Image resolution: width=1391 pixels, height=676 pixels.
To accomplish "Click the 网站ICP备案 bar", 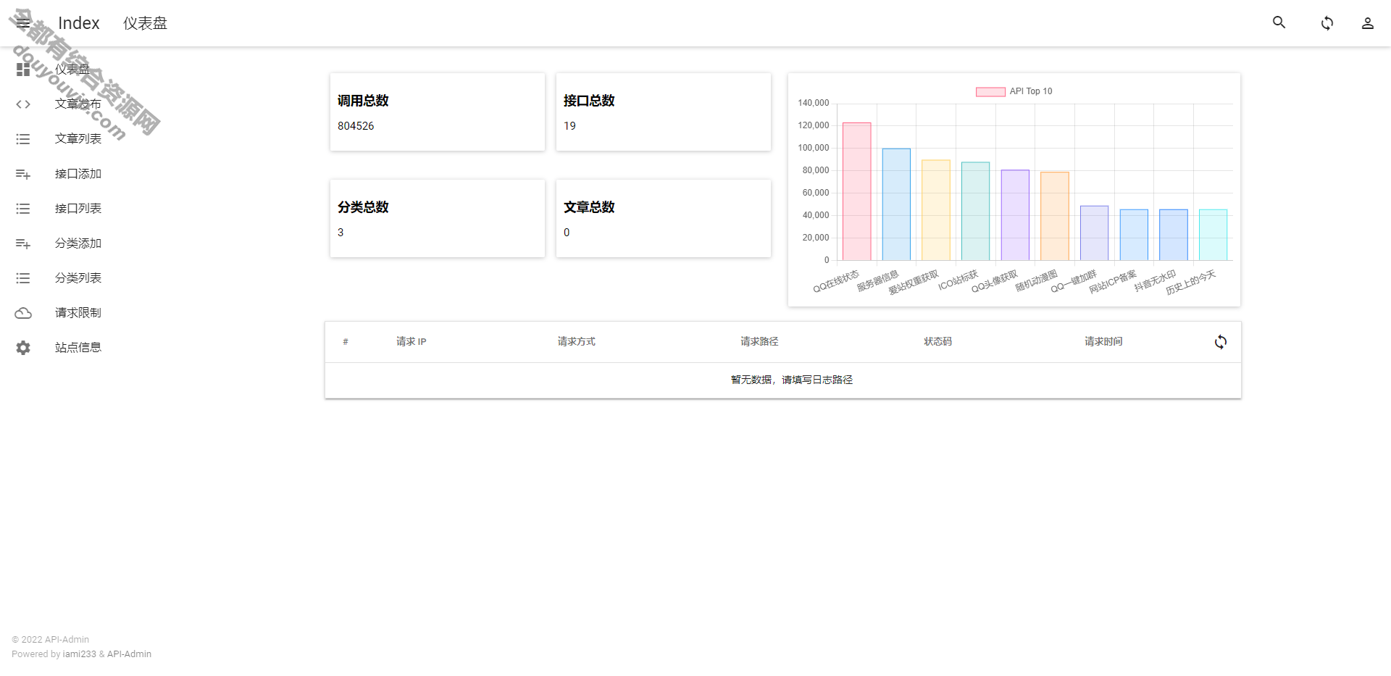I will pyautogui.click(x=1134, y=235).
